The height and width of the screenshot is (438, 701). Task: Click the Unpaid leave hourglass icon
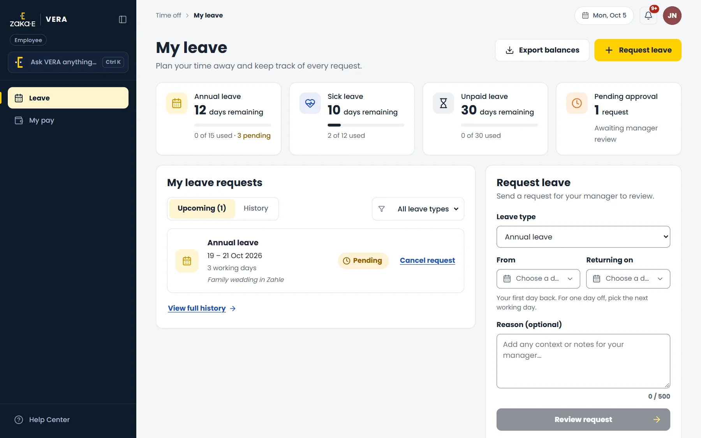[x=444, y=103]
